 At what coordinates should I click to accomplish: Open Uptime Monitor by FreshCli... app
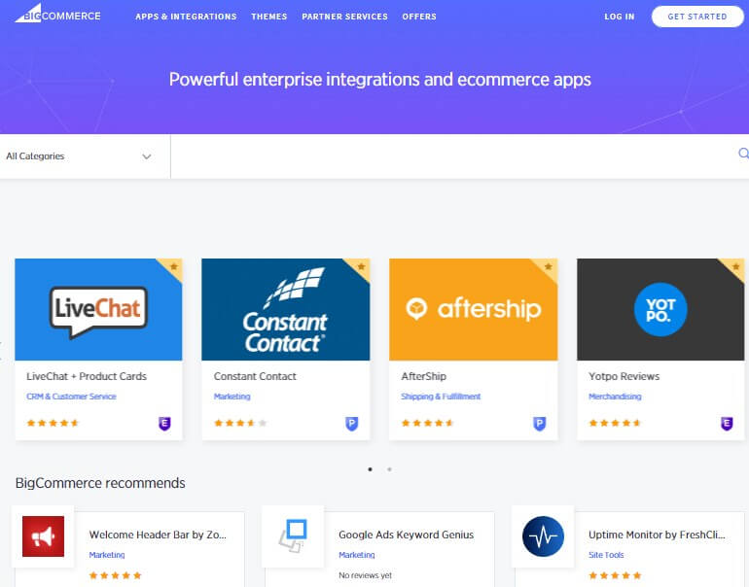(x=657, y=535)
